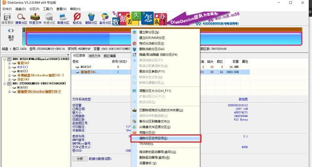Select the 新建分区 toolbar icon
Viewport: 312px width, 167px height.
point(63,19)
